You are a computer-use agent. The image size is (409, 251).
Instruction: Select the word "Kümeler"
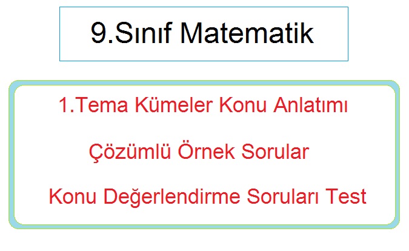click(x=174, y=105)
